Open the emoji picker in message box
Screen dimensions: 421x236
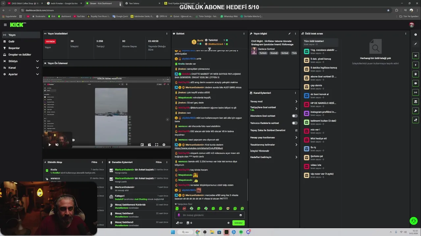point(240,215)
